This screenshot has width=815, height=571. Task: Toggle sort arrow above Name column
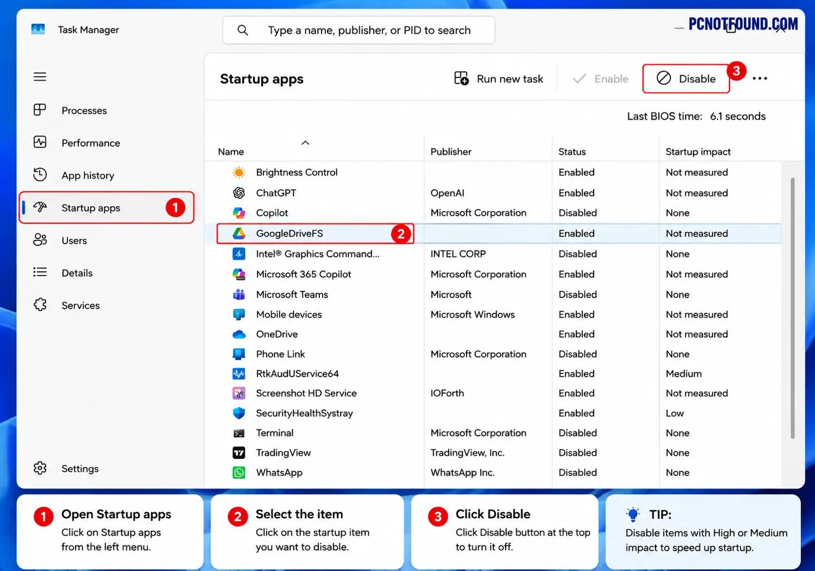point(305,142)
